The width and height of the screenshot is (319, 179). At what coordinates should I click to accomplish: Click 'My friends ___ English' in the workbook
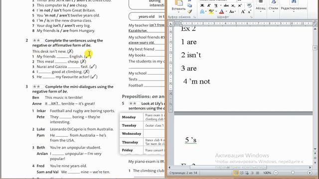click(60, 56)
